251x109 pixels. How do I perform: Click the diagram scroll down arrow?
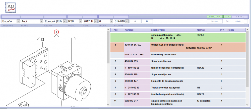[108, 105]
